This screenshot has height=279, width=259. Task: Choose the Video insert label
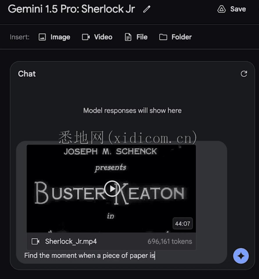(103, 37)
